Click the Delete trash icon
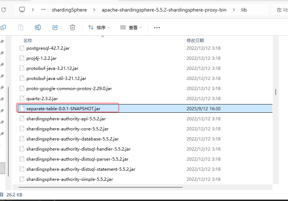 (x=73, y=27)
